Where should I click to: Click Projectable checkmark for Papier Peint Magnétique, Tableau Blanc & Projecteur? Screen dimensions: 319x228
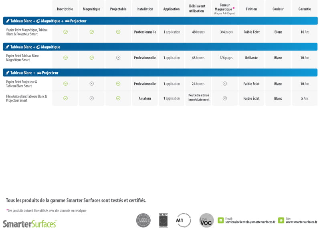118,32
